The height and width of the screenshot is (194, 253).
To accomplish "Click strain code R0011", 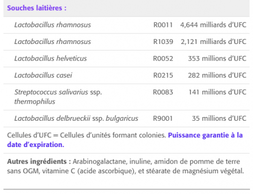I will pos(163,25).
